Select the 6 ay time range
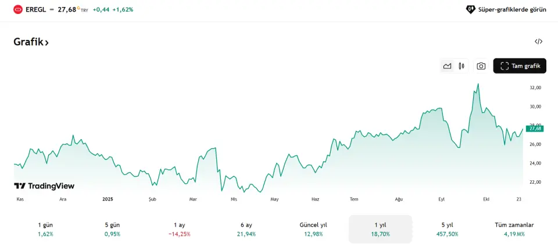 247,229
